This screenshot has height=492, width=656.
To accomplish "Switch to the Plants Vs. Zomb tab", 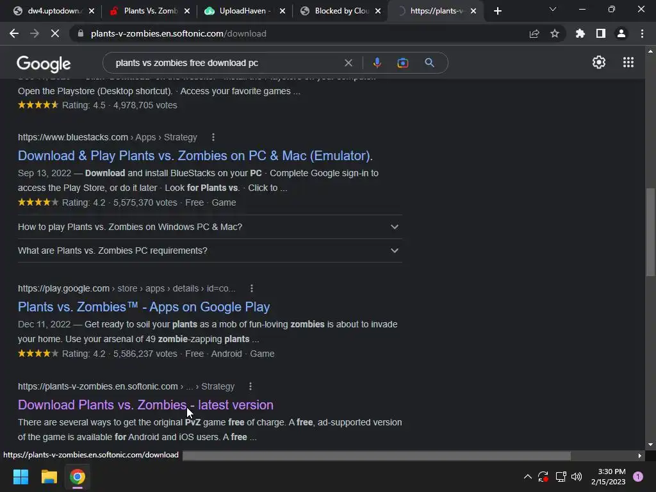I will [x=150, y=11].
